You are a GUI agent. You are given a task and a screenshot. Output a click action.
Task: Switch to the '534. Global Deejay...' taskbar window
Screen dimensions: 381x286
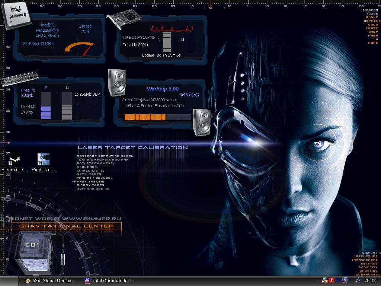(50, 281)
